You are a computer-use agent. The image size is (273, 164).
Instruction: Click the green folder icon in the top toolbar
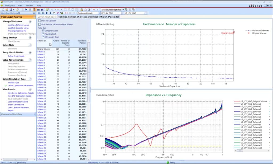tap(47, 10)
